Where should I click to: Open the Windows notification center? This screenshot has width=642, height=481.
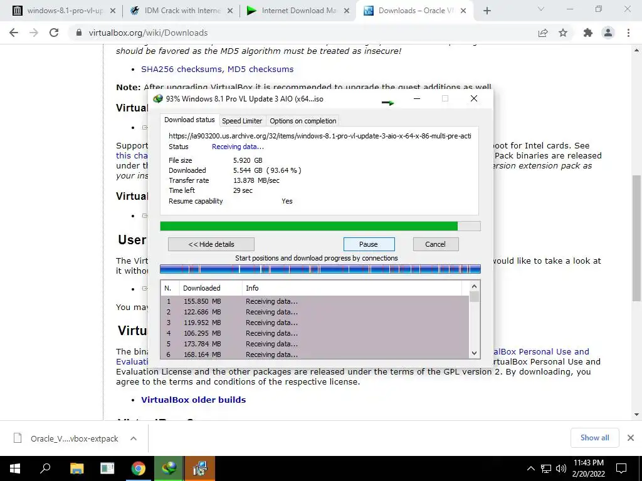pos(621,468)
